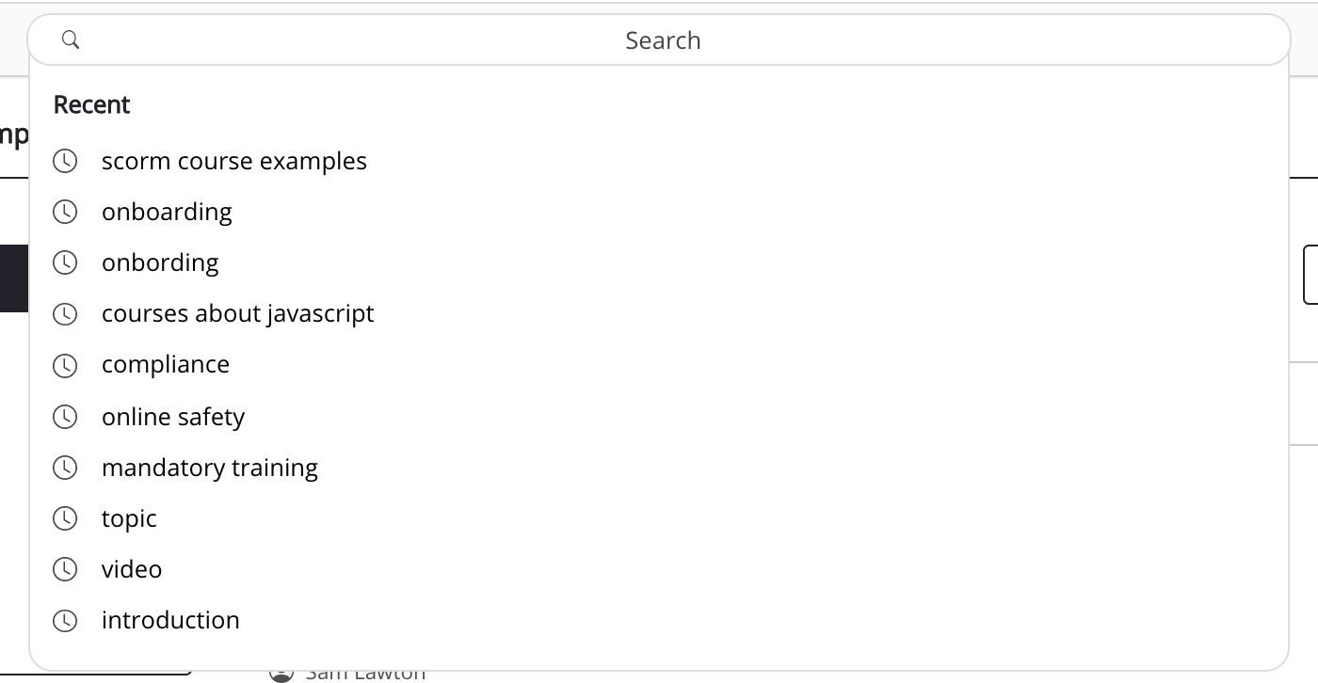Choose the 'onboarding' recent search
1318x683 pixels.
[x=167, y=212]
